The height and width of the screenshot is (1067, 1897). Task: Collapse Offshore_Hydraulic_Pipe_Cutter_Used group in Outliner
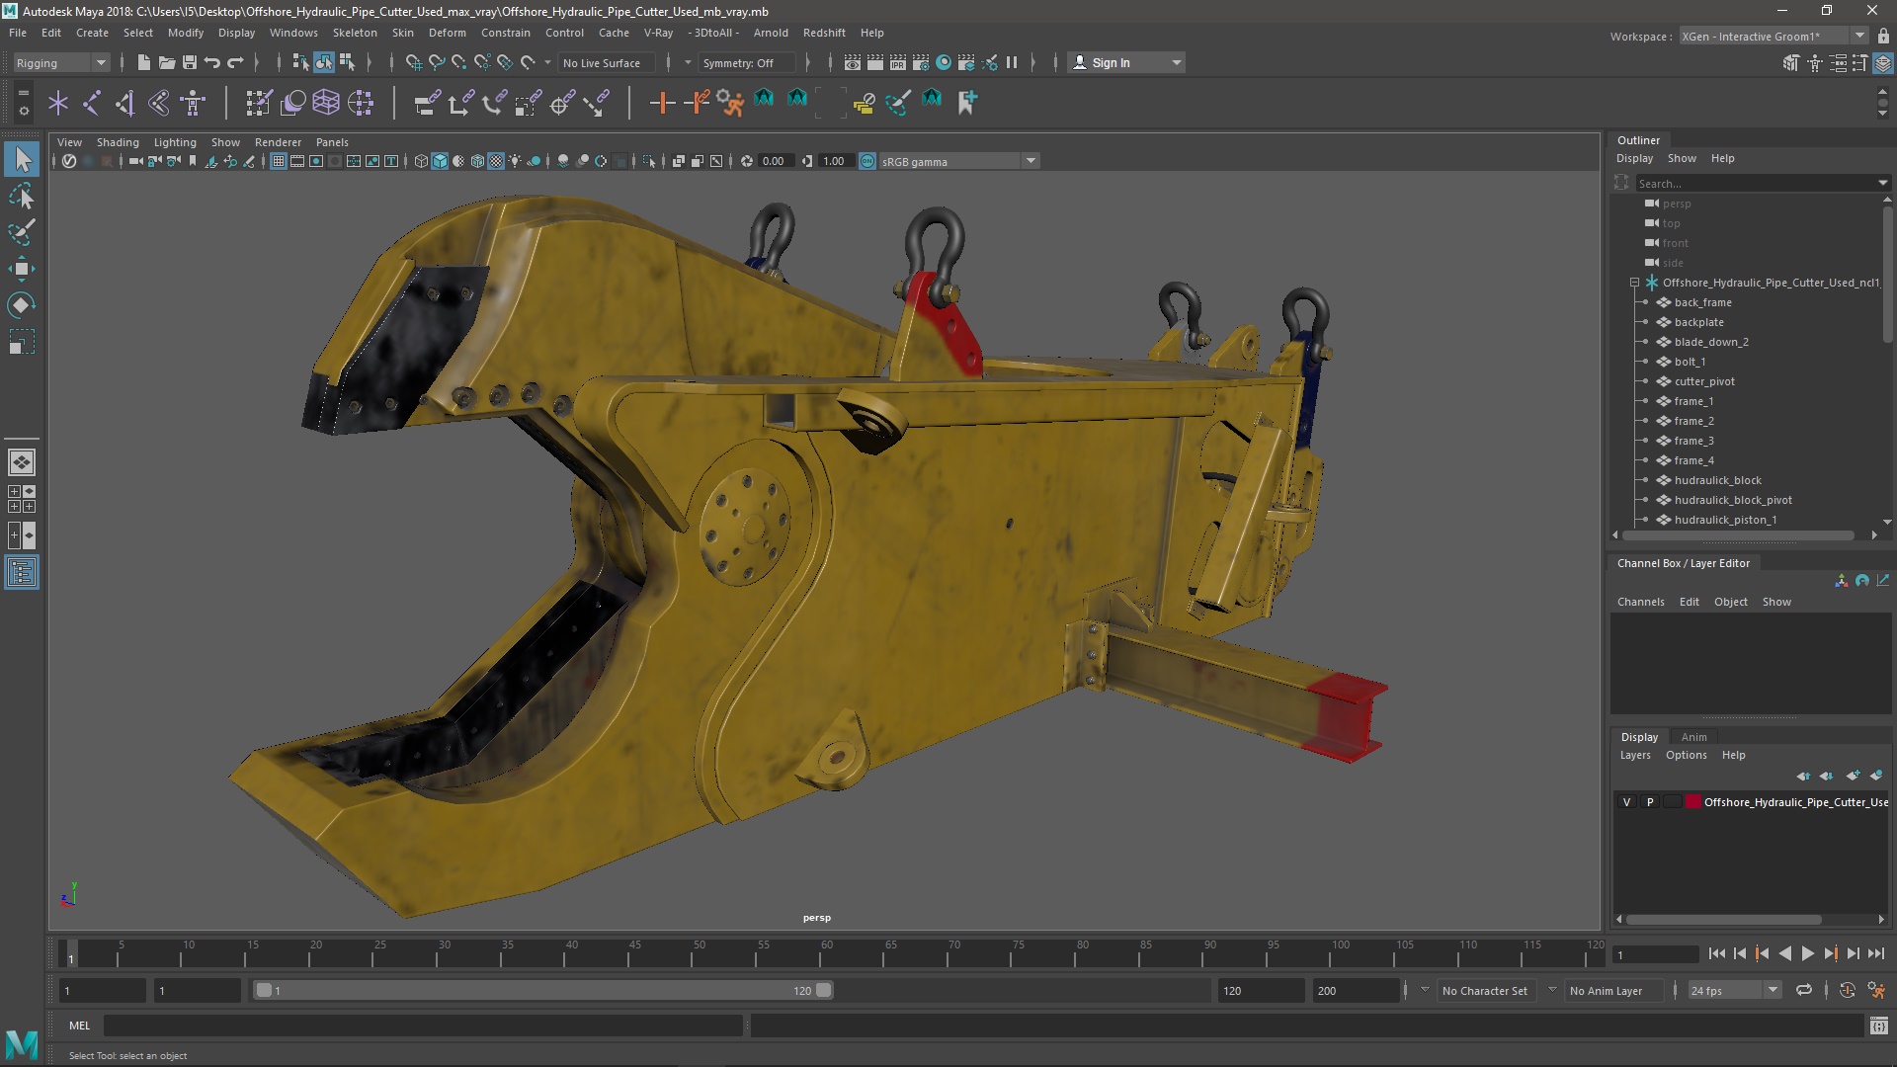1634,283
